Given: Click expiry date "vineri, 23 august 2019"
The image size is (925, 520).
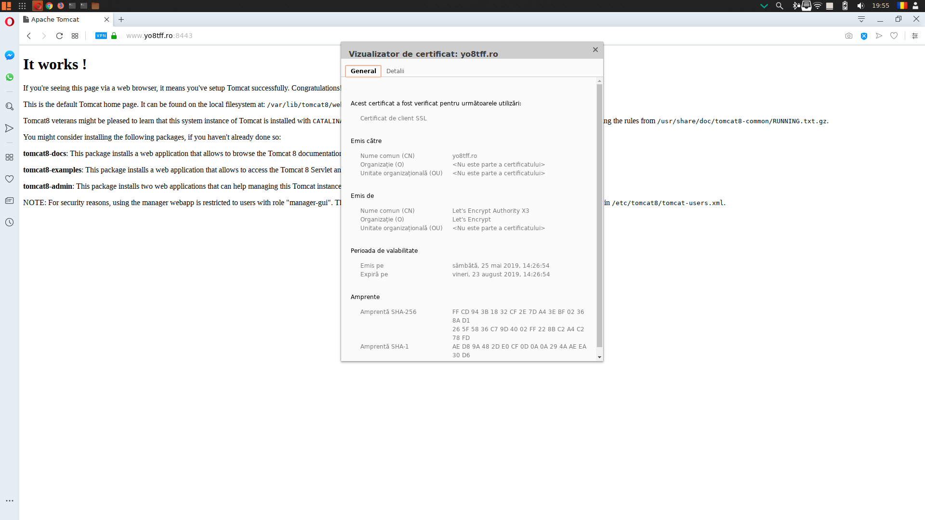Looking at the screenshot, I should point(486,274).
